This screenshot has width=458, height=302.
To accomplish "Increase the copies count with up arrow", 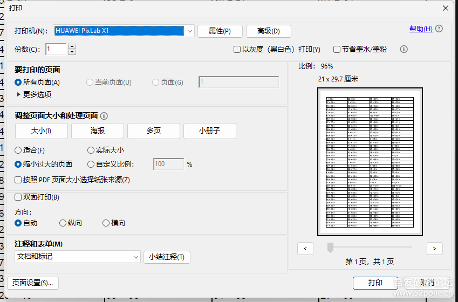I will click(72, 46).
